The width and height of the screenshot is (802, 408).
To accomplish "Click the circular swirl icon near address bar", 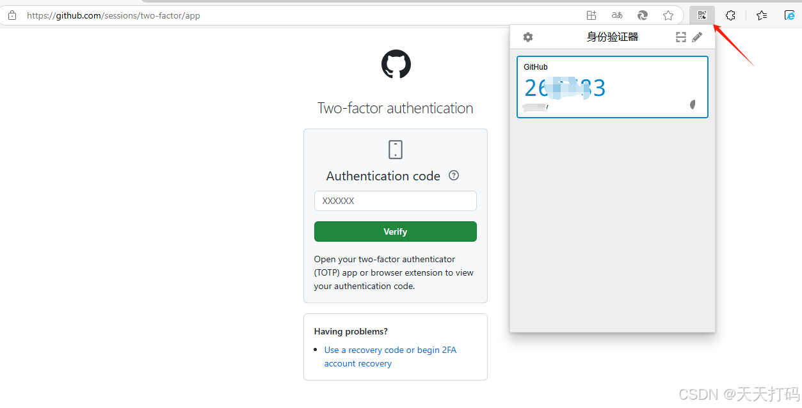I will pyautogui.click(x=642, y=15).
